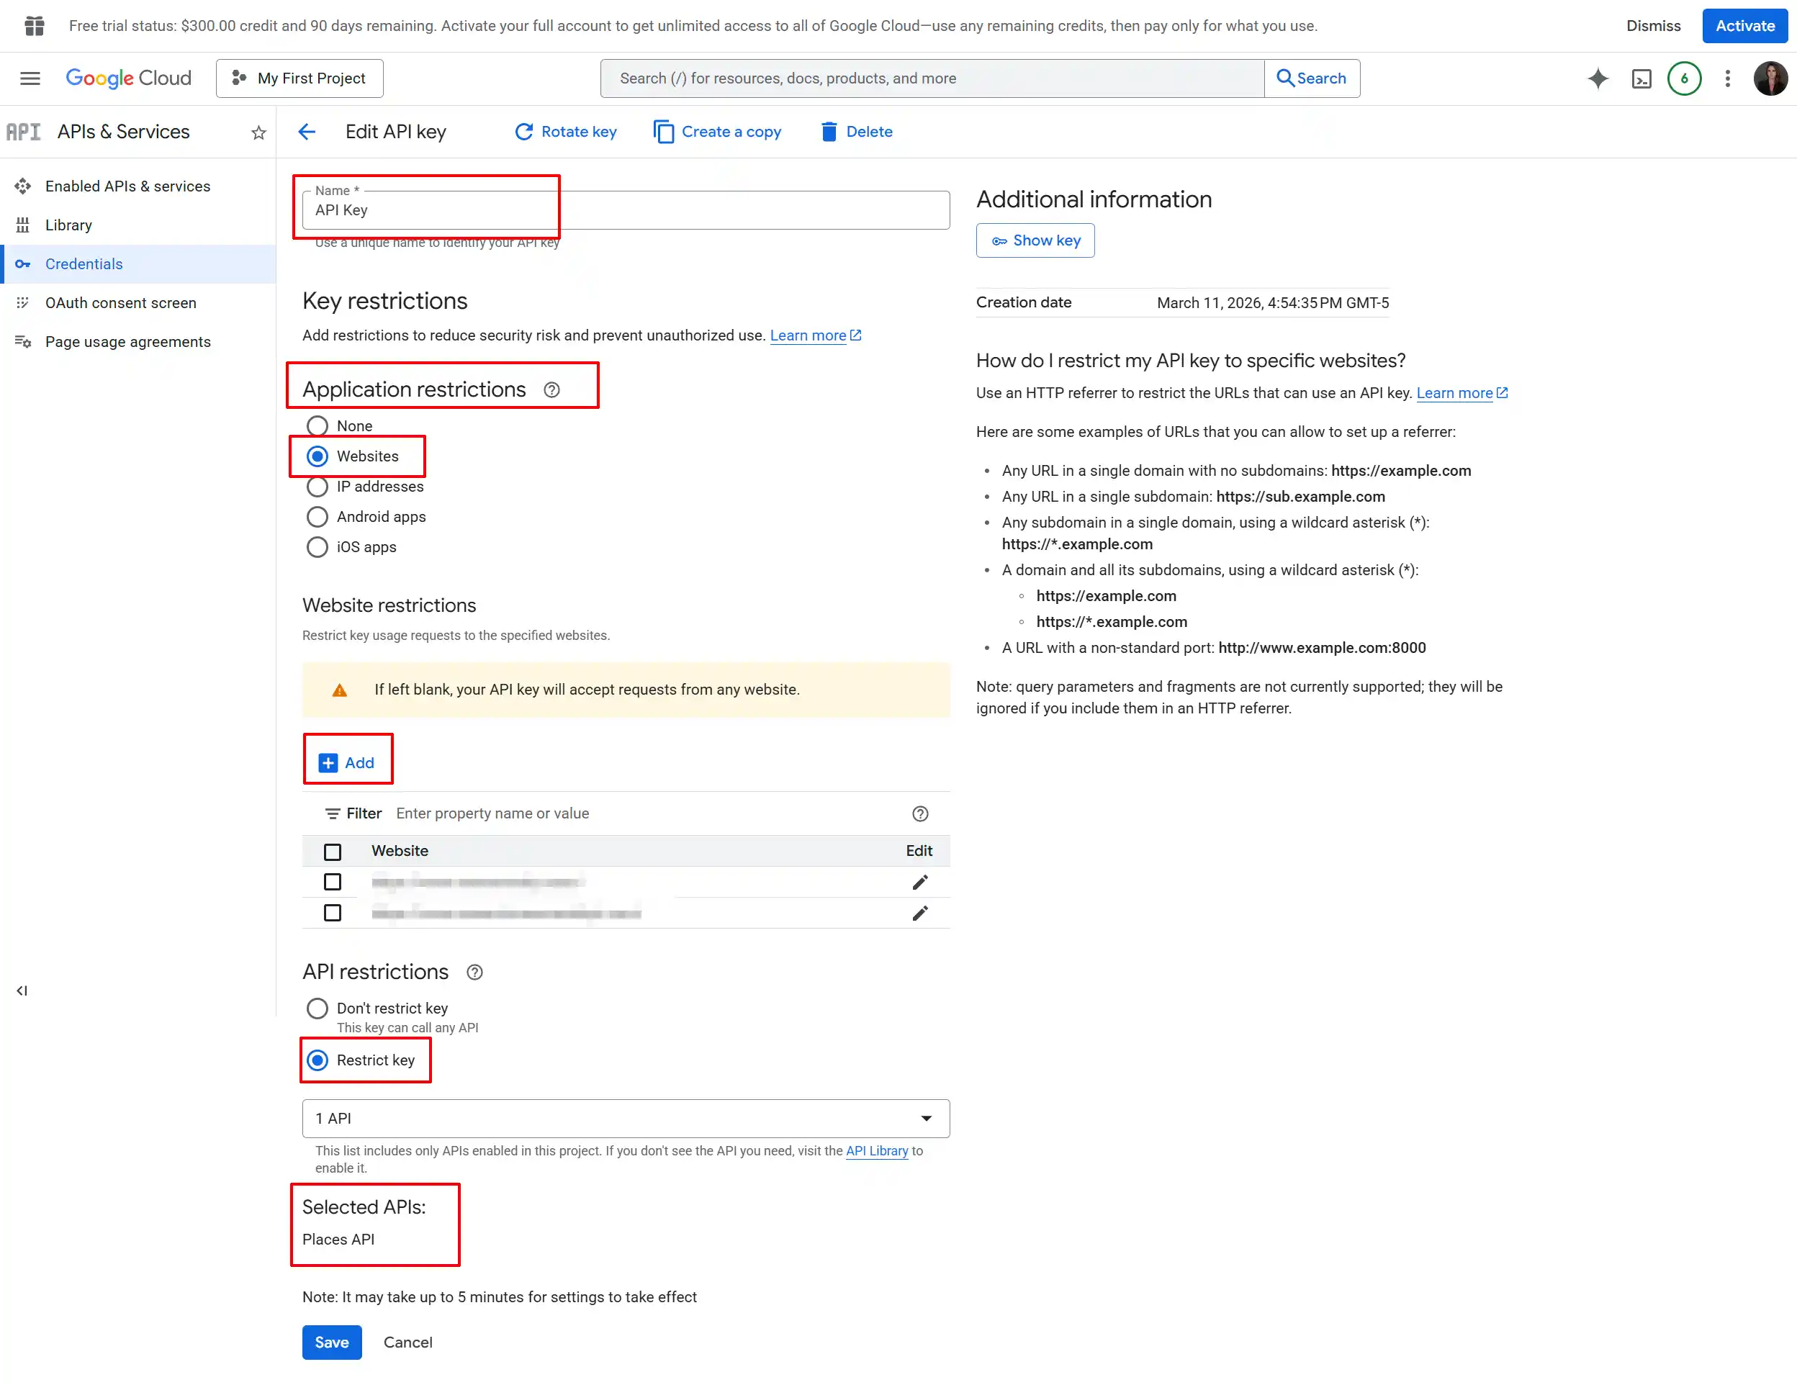Click the Google Cloud logo

(x=128, y=78)
